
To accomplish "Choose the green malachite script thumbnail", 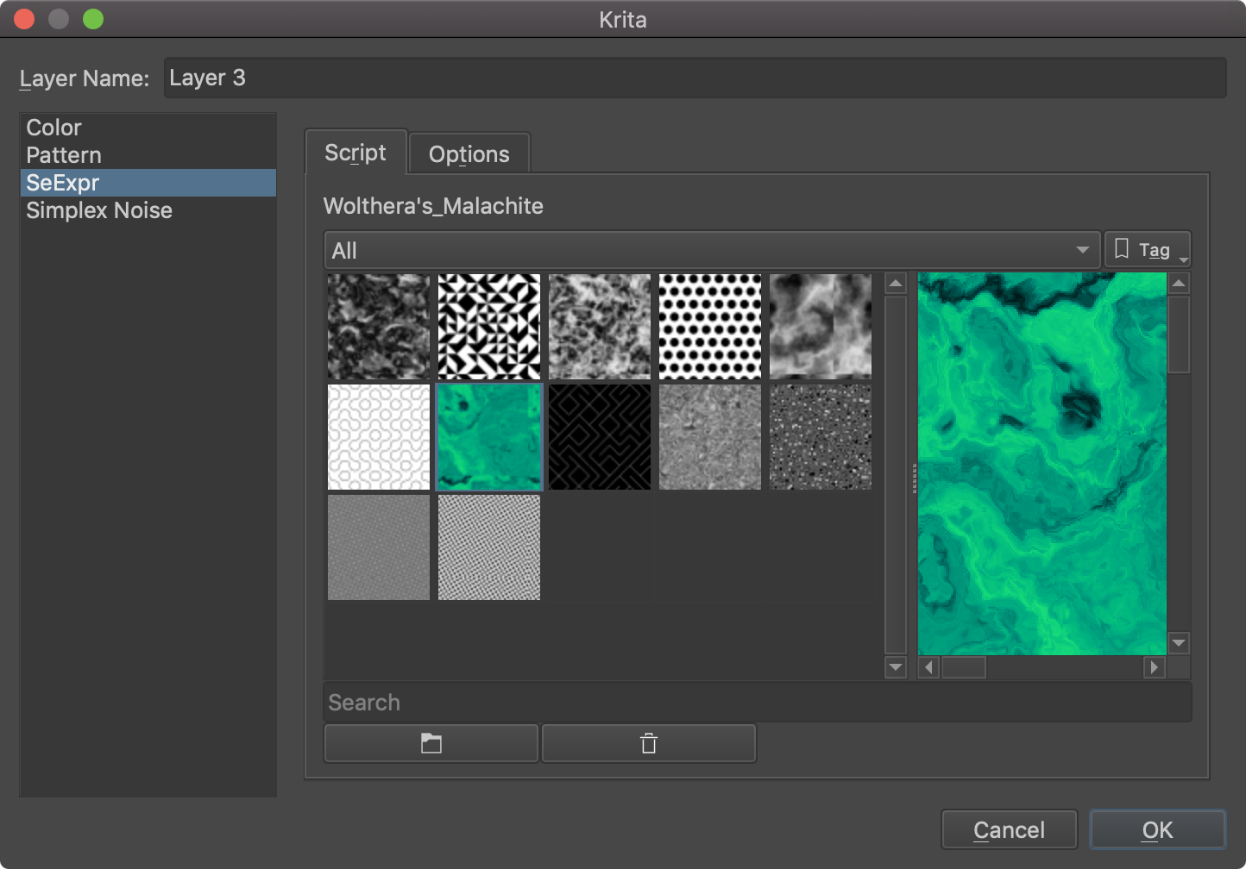I will 488,437.
